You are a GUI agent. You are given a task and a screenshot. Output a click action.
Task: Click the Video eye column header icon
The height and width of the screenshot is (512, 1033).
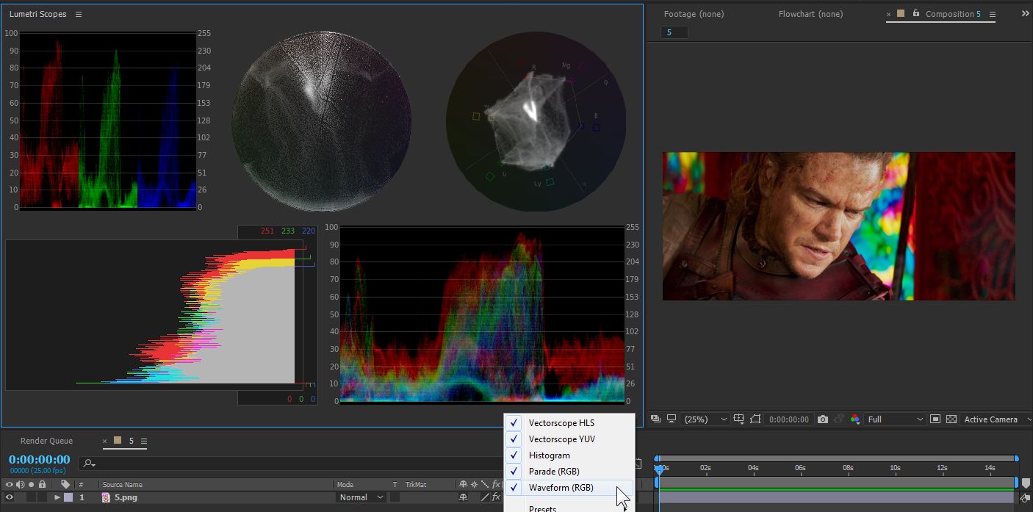coord(10,485)
